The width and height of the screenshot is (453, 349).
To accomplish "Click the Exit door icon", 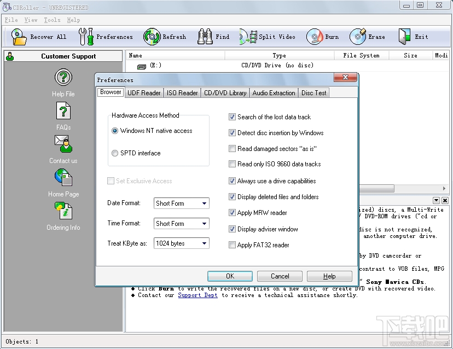I will [x=404, y=37].
